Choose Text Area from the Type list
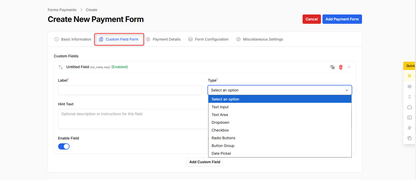 point(280,115)
